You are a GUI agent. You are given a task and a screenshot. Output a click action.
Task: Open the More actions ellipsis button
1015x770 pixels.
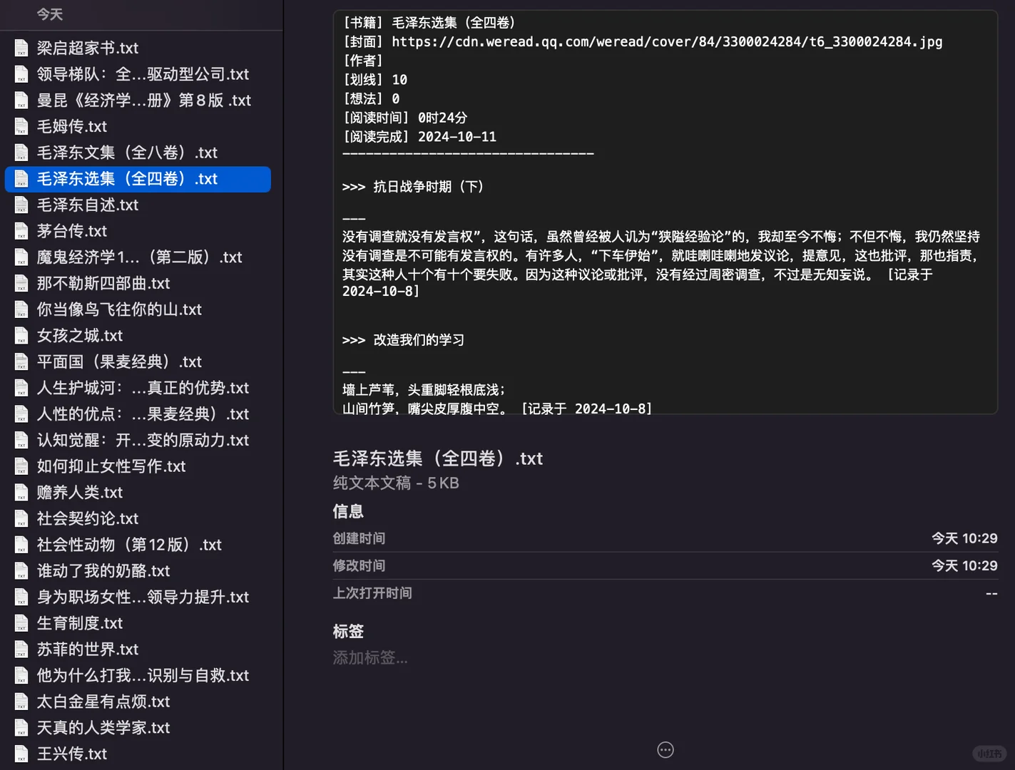tap(665, 749)
